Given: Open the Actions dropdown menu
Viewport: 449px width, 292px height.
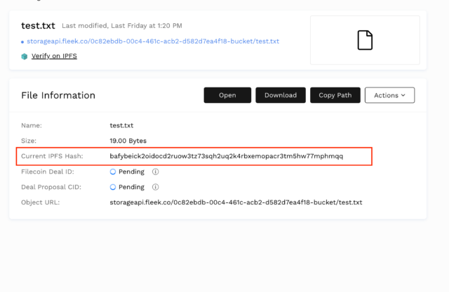Looking at the screenshot, I should pyautogui.click(x=390, y=95).
